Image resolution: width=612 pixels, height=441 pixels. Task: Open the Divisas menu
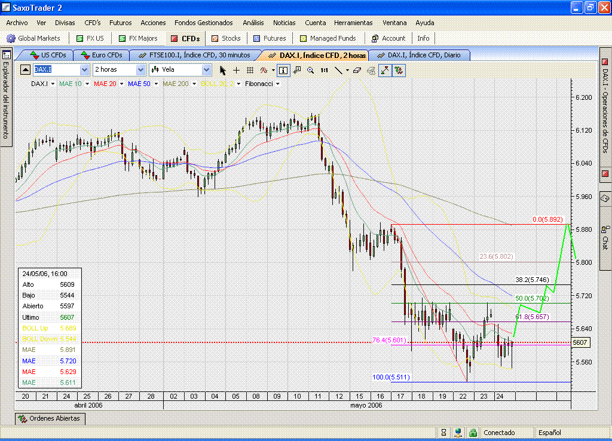[x=65, y=23]
